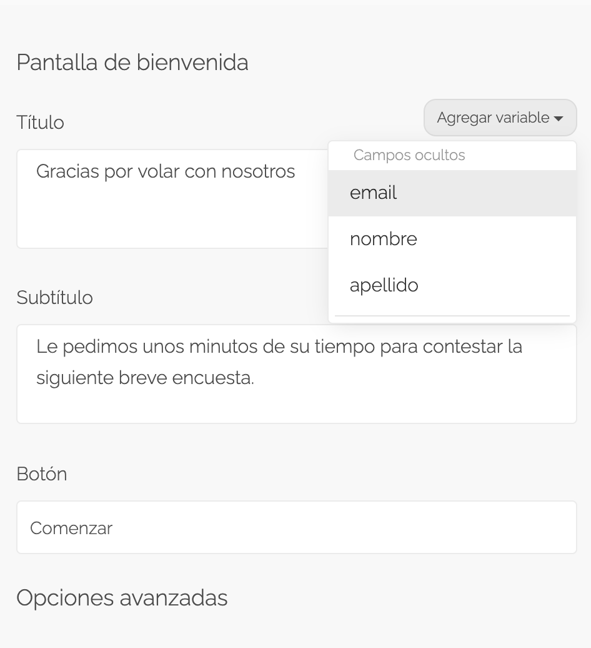The height and width of the screenshot is (648, 591).
Task: Click the divider line below apellido
Action: click(452, 316)
